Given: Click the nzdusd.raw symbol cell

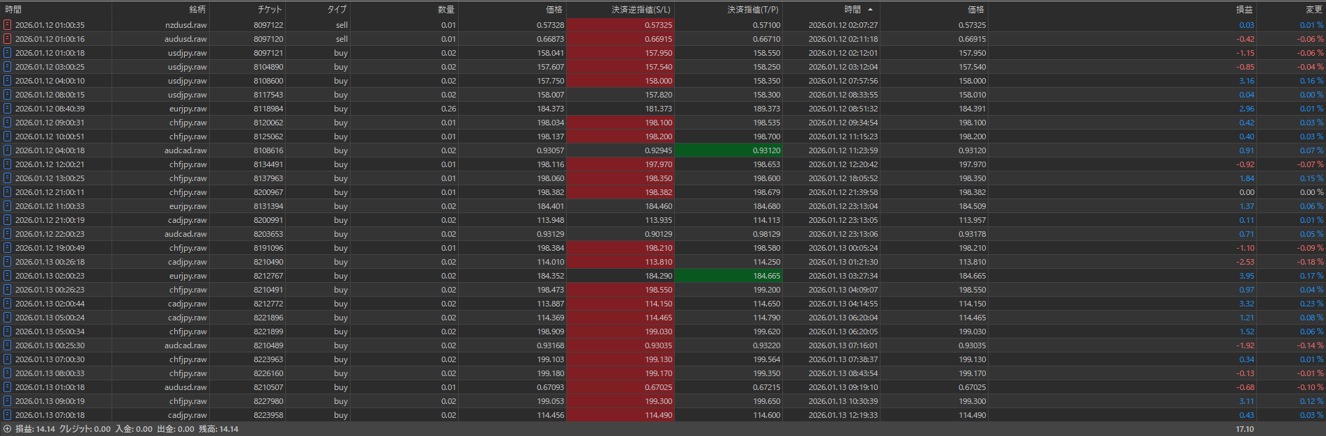Looking at the screenshot, I should [186, 25].
